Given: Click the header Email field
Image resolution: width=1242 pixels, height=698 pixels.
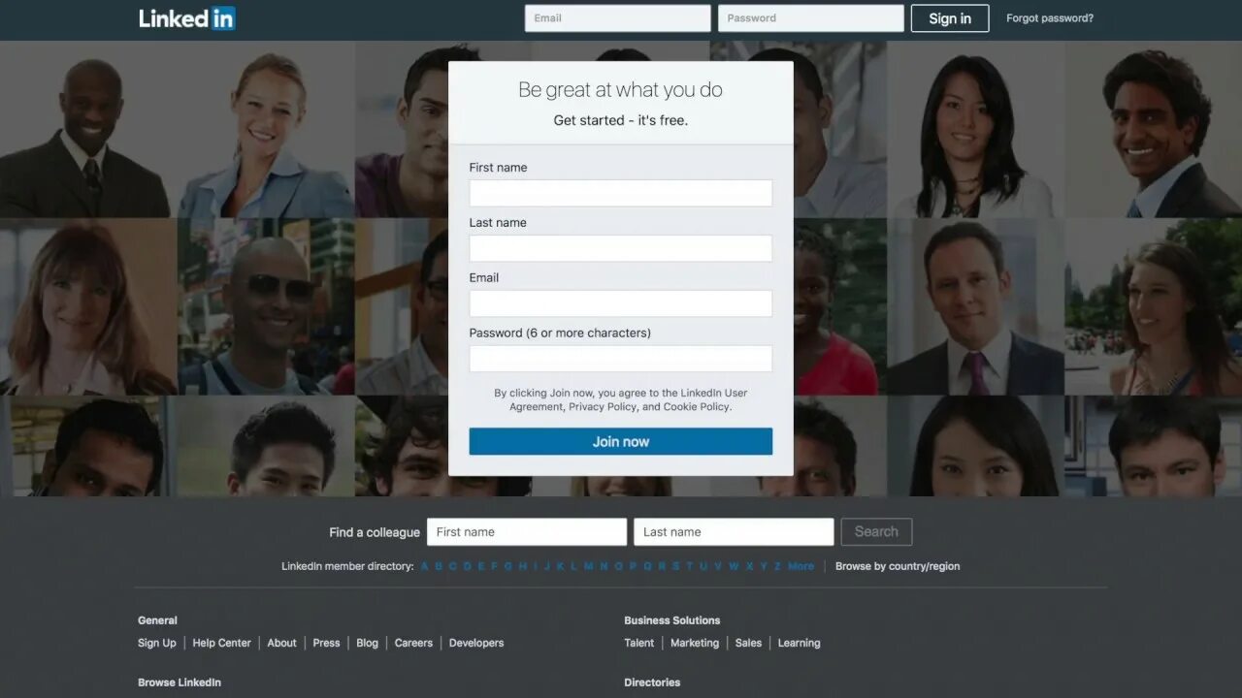Looking at the screenshot, I should click(618, 18).
